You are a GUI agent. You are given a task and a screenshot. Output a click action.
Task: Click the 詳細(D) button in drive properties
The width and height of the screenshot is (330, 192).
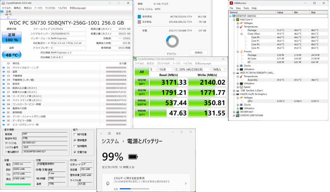coord(198,52)
